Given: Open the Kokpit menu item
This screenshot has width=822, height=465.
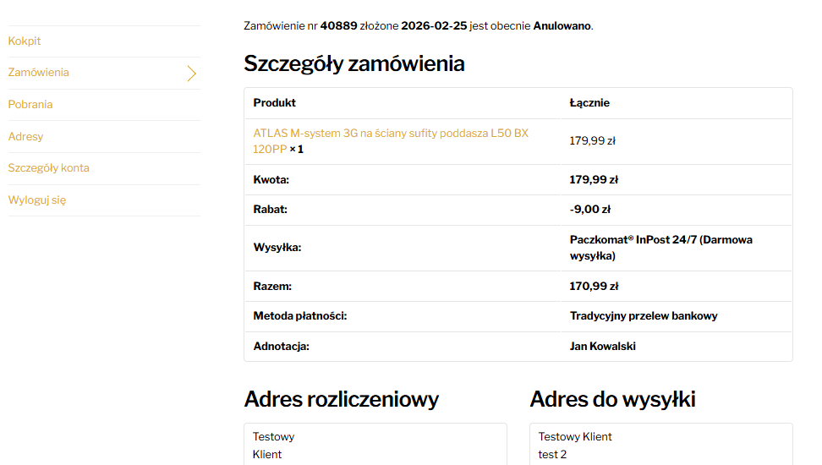Looking at the screenshot, I should pos(25,41).
